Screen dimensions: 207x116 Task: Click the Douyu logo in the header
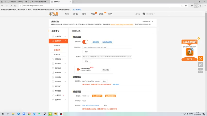[x=54, y=14]
